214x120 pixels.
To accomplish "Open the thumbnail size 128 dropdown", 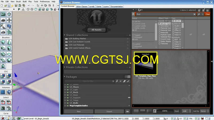I will [190, 111].
